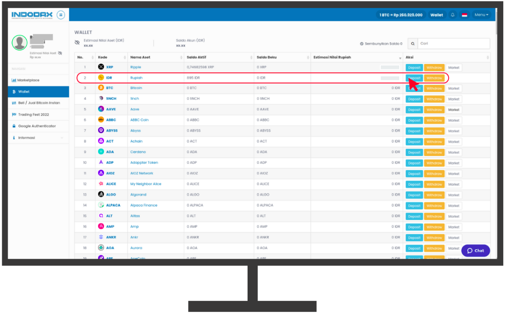Image resolution: width=505 pixels, height=319 pixels.
Task: Click Deposit button for ALGO
Action: 414,195
